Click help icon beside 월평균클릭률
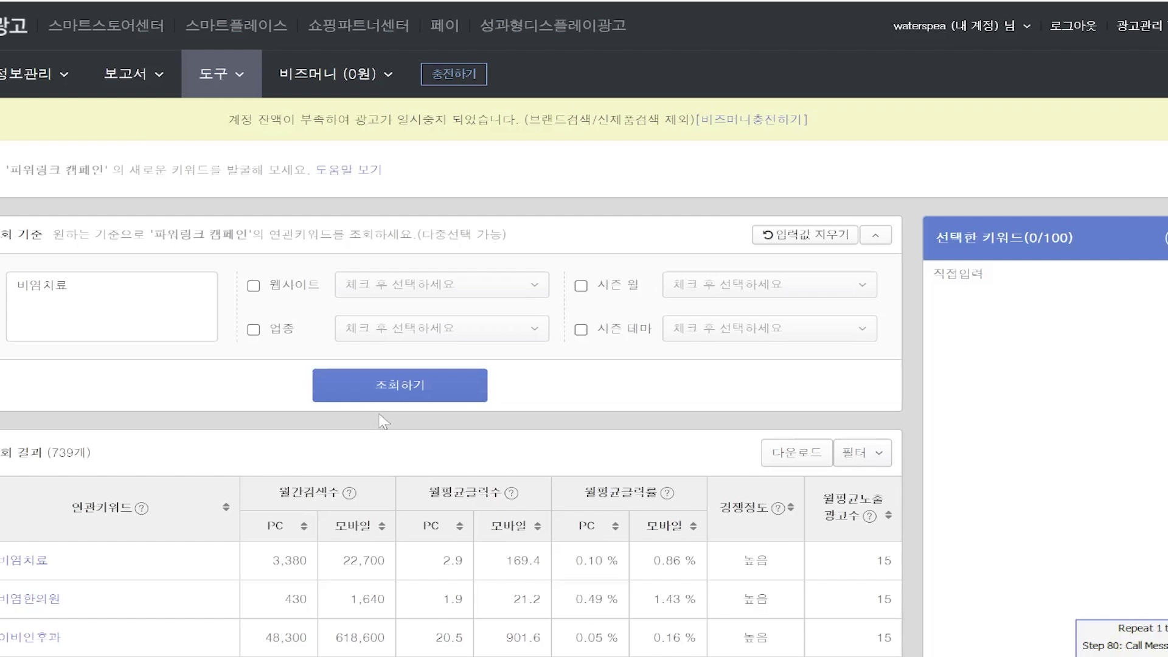The height and width of the screenshot is (657, 1168). click(x=667, y=493)
